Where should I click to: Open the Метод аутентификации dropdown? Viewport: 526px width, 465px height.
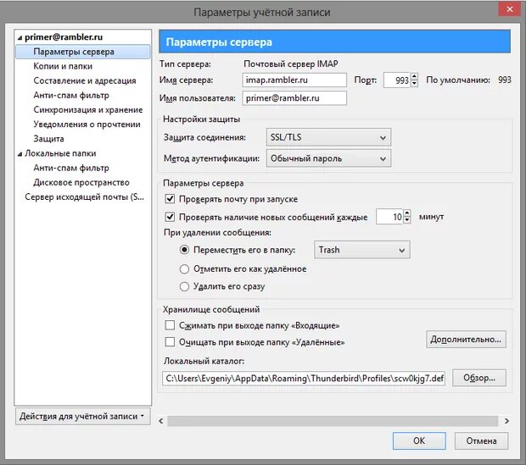pos(328,158)
